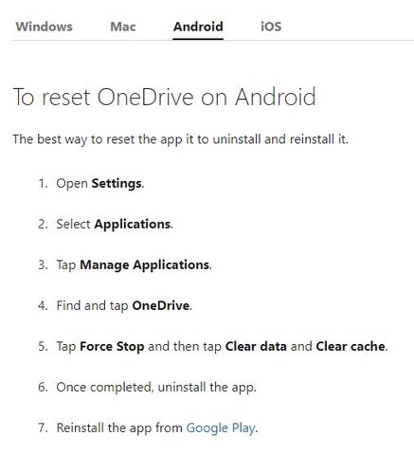Screen dimensions: 414x455
Task: Click the words 'Find and tap' in step 4
Action: [92, 306]
